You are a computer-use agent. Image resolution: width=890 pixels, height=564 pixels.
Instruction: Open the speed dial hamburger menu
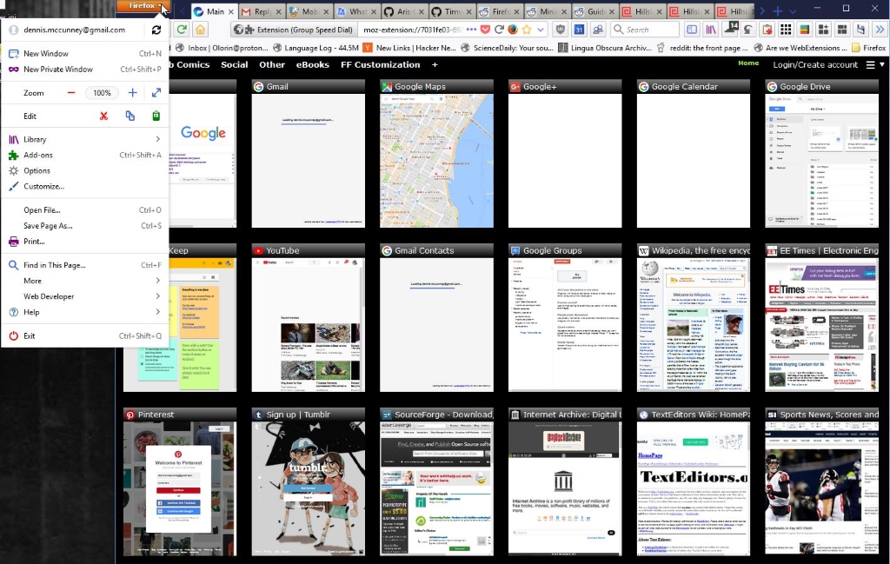[870, 64]
